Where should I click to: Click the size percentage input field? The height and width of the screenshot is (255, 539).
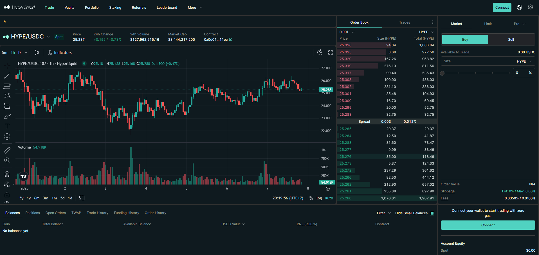pyautogui.click(x=524, y=73)
